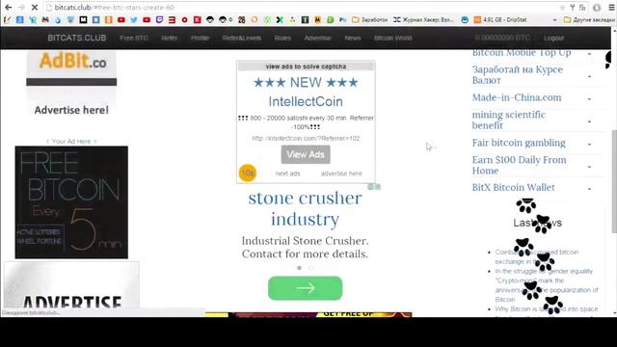Stop page loading with the X button
The width and height of the screenshot is (617, 347).
tap(35, 8)
